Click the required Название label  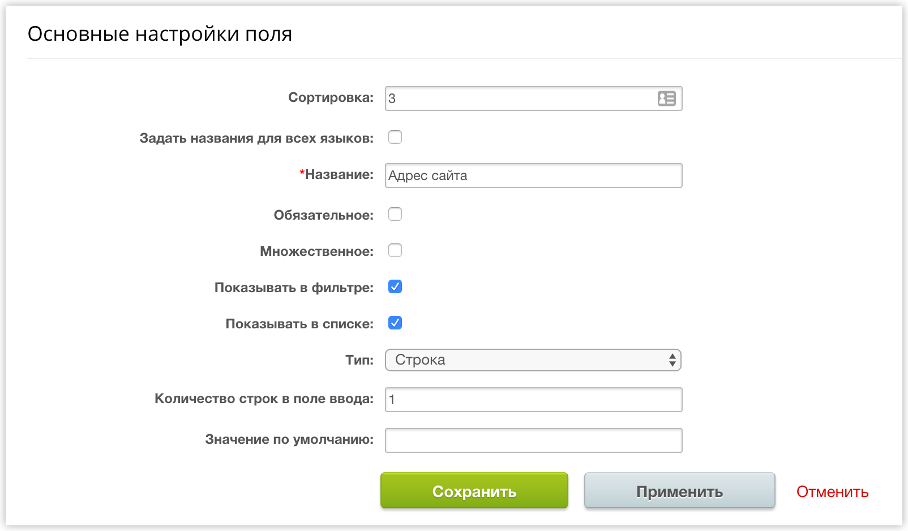(336, 174)
